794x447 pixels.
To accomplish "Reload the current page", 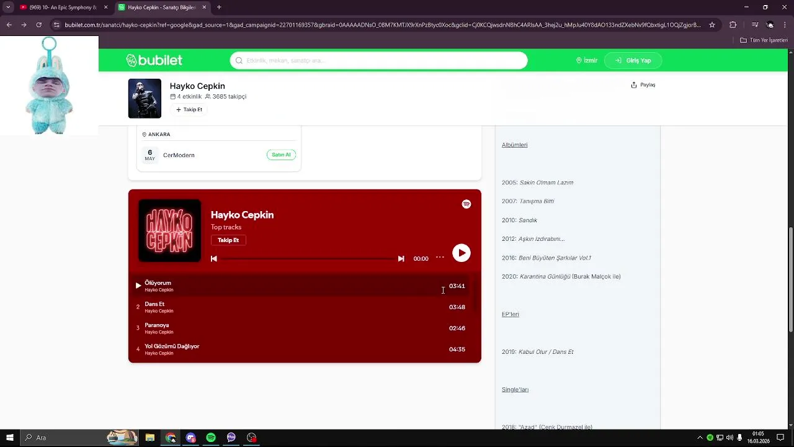I will (x=38, y=25).
